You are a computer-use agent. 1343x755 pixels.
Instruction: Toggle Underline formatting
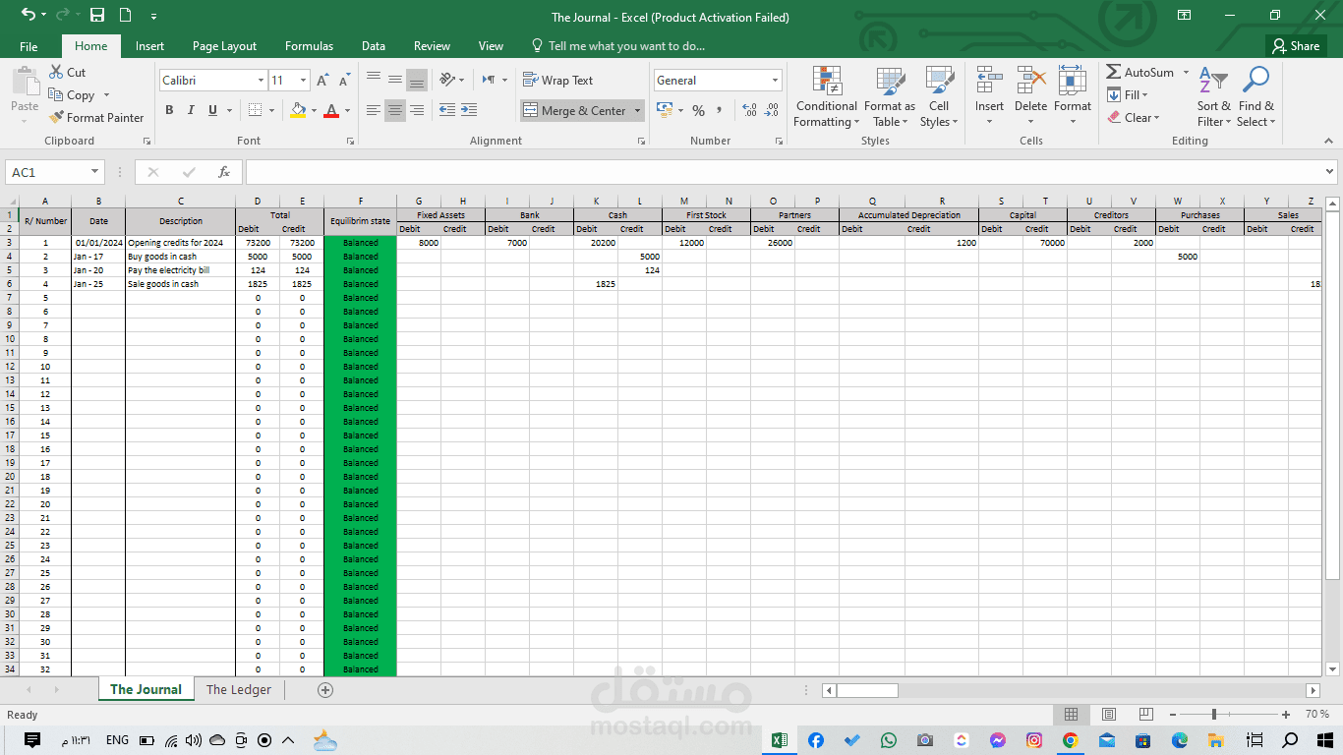pos(213,110)
